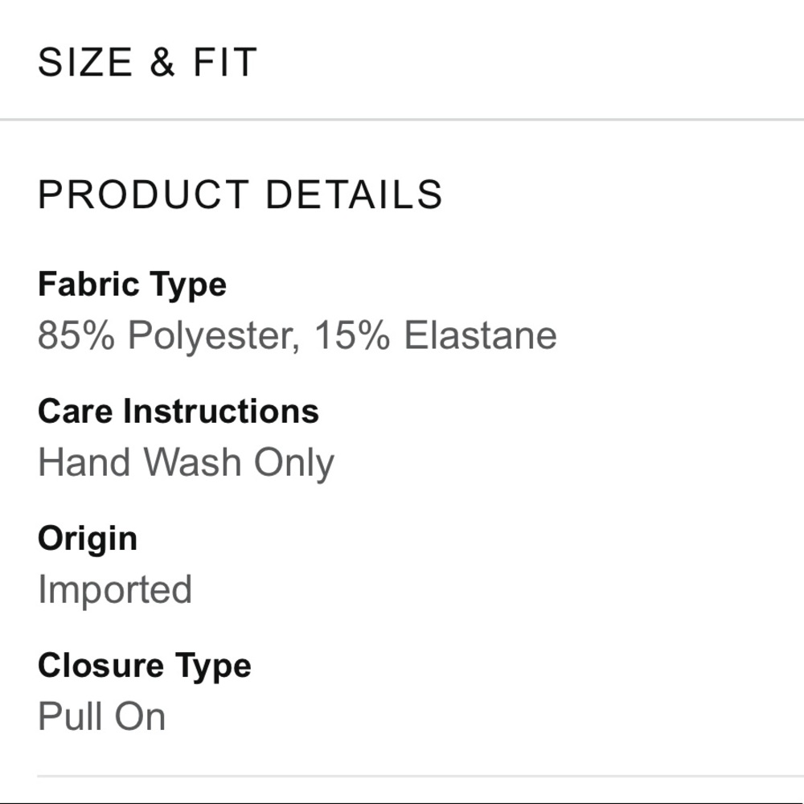The width and height of the screenshot is (804, 804).
Task: Select the "85% Polyester" text
Action: pos(169,334)
